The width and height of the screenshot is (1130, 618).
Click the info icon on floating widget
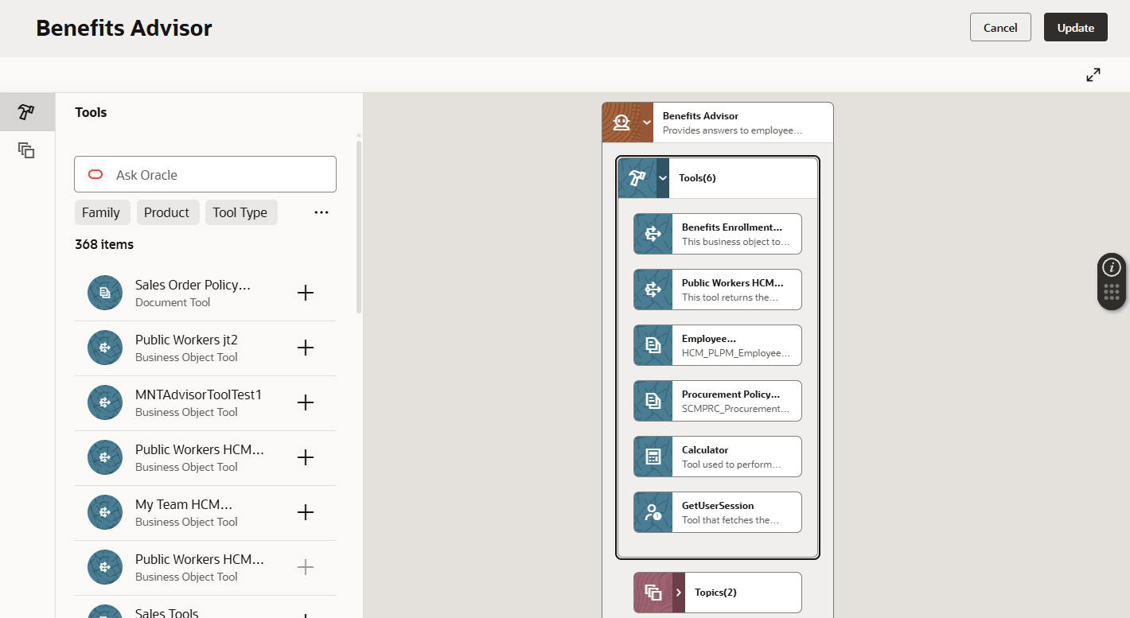pos(1112,267)
